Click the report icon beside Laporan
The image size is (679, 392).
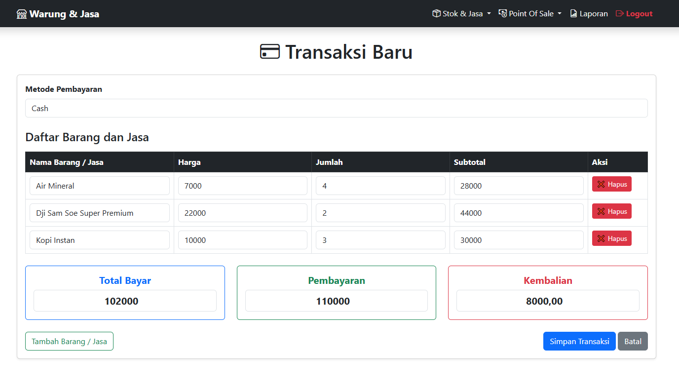(x=573, y=14)
